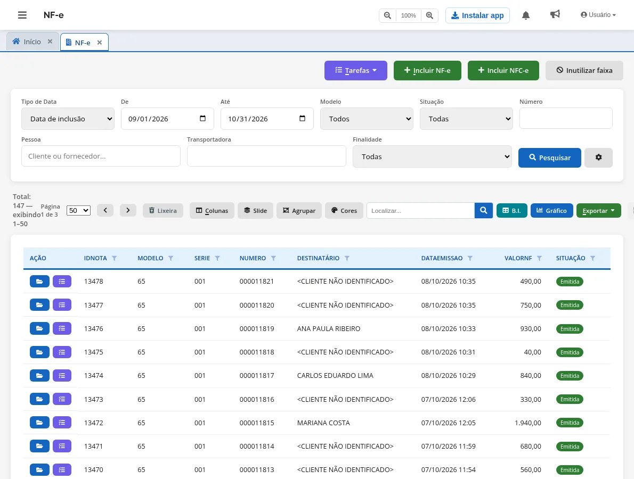Change the page size dropdown showing 50
Viewport: 634px width, 479px height.
coord(78,210)
